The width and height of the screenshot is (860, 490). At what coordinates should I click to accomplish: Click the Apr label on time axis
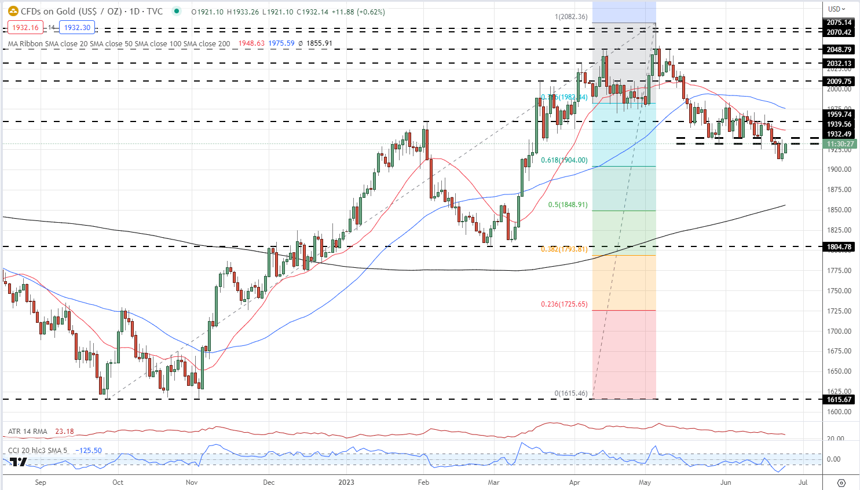click(574, 482)
